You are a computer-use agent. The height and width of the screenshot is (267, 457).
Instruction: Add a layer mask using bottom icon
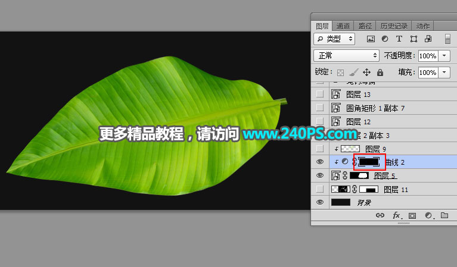point(412,215)
